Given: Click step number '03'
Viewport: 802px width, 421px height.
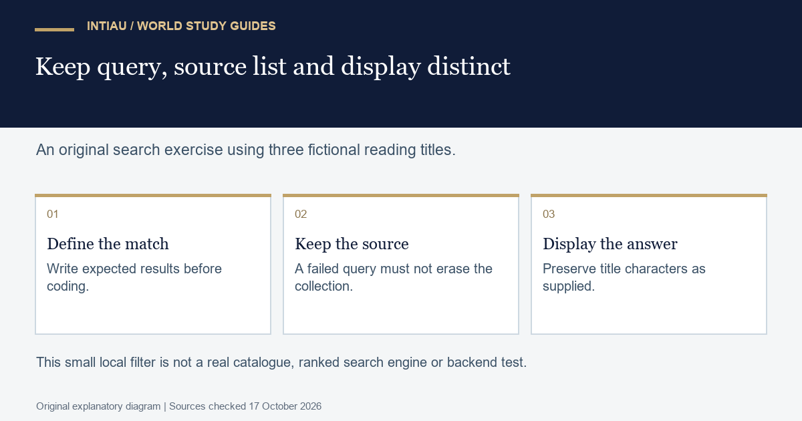Looking at the screenshot, I should pos(549,215).
